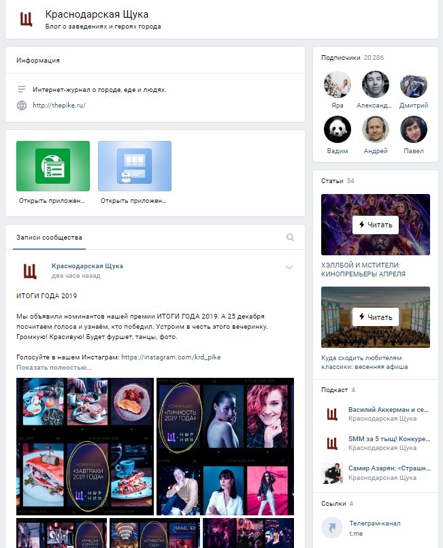Click the search magnifier in community posts
The height and width of the screenshot is (548, 443).
[291, 238]
